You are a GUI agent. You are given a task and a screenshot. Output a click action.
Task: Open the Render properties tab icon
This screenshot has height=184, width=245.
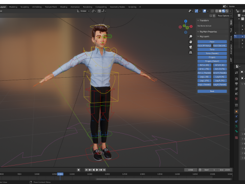(236, 79)
